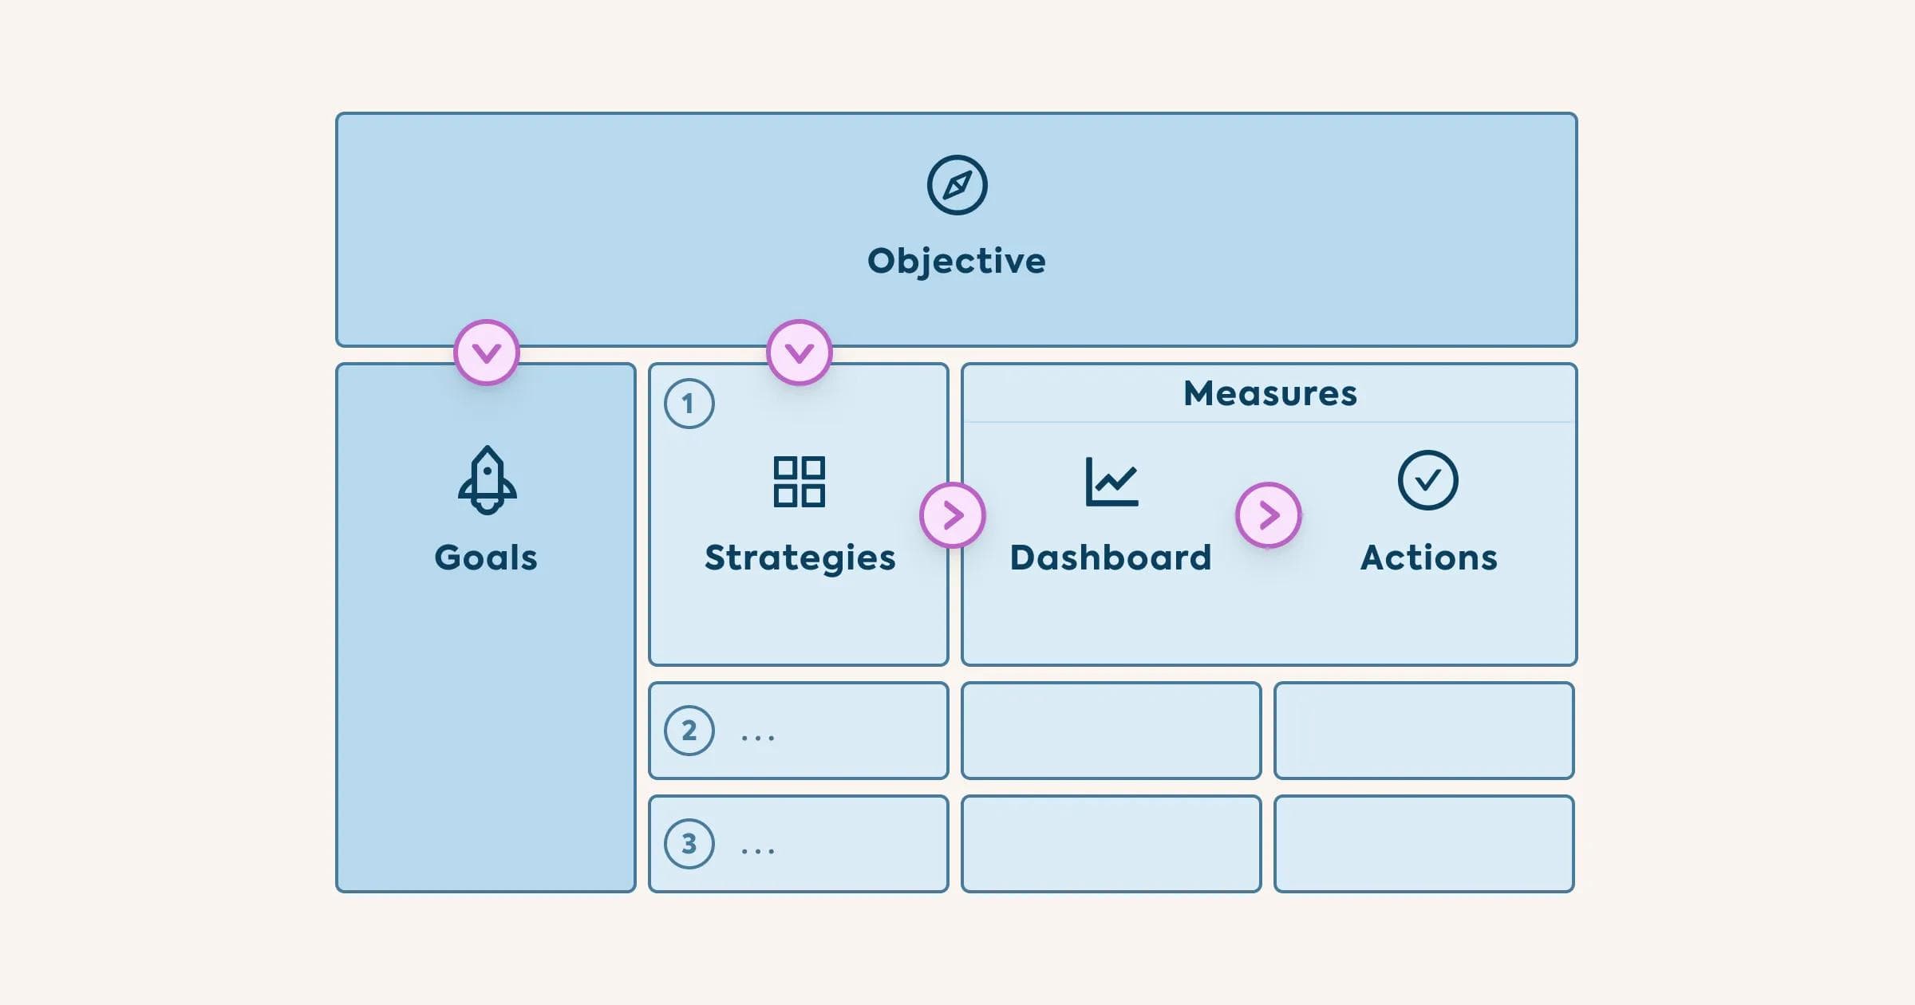Click the Dashboard label

pyautogui.click(x=1111, y=558)
